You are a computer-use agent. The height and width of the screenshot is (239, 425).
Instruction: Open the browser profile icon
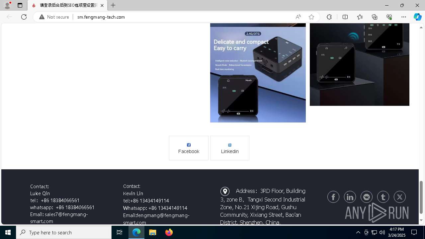coord(7,5)
